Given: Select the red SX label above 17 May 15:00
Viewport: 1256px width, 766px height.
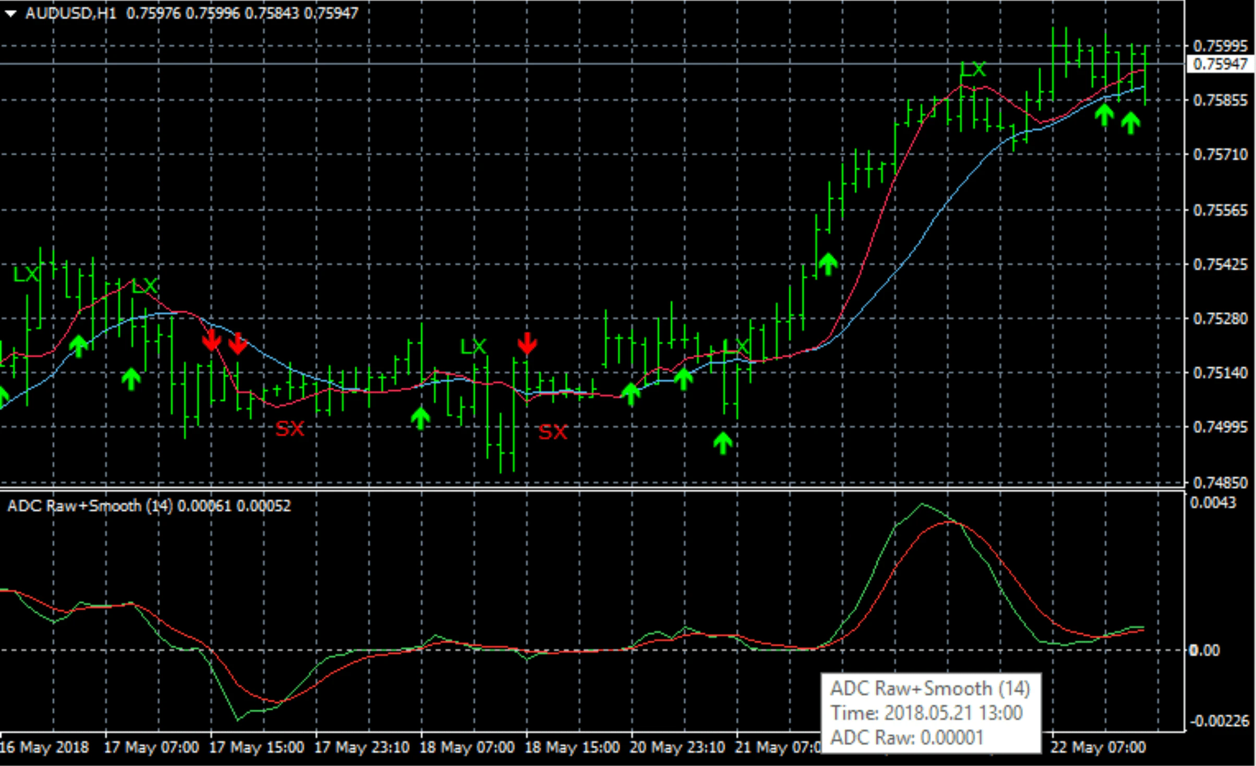Looking at the screenshot, I should tap(289, 429).
